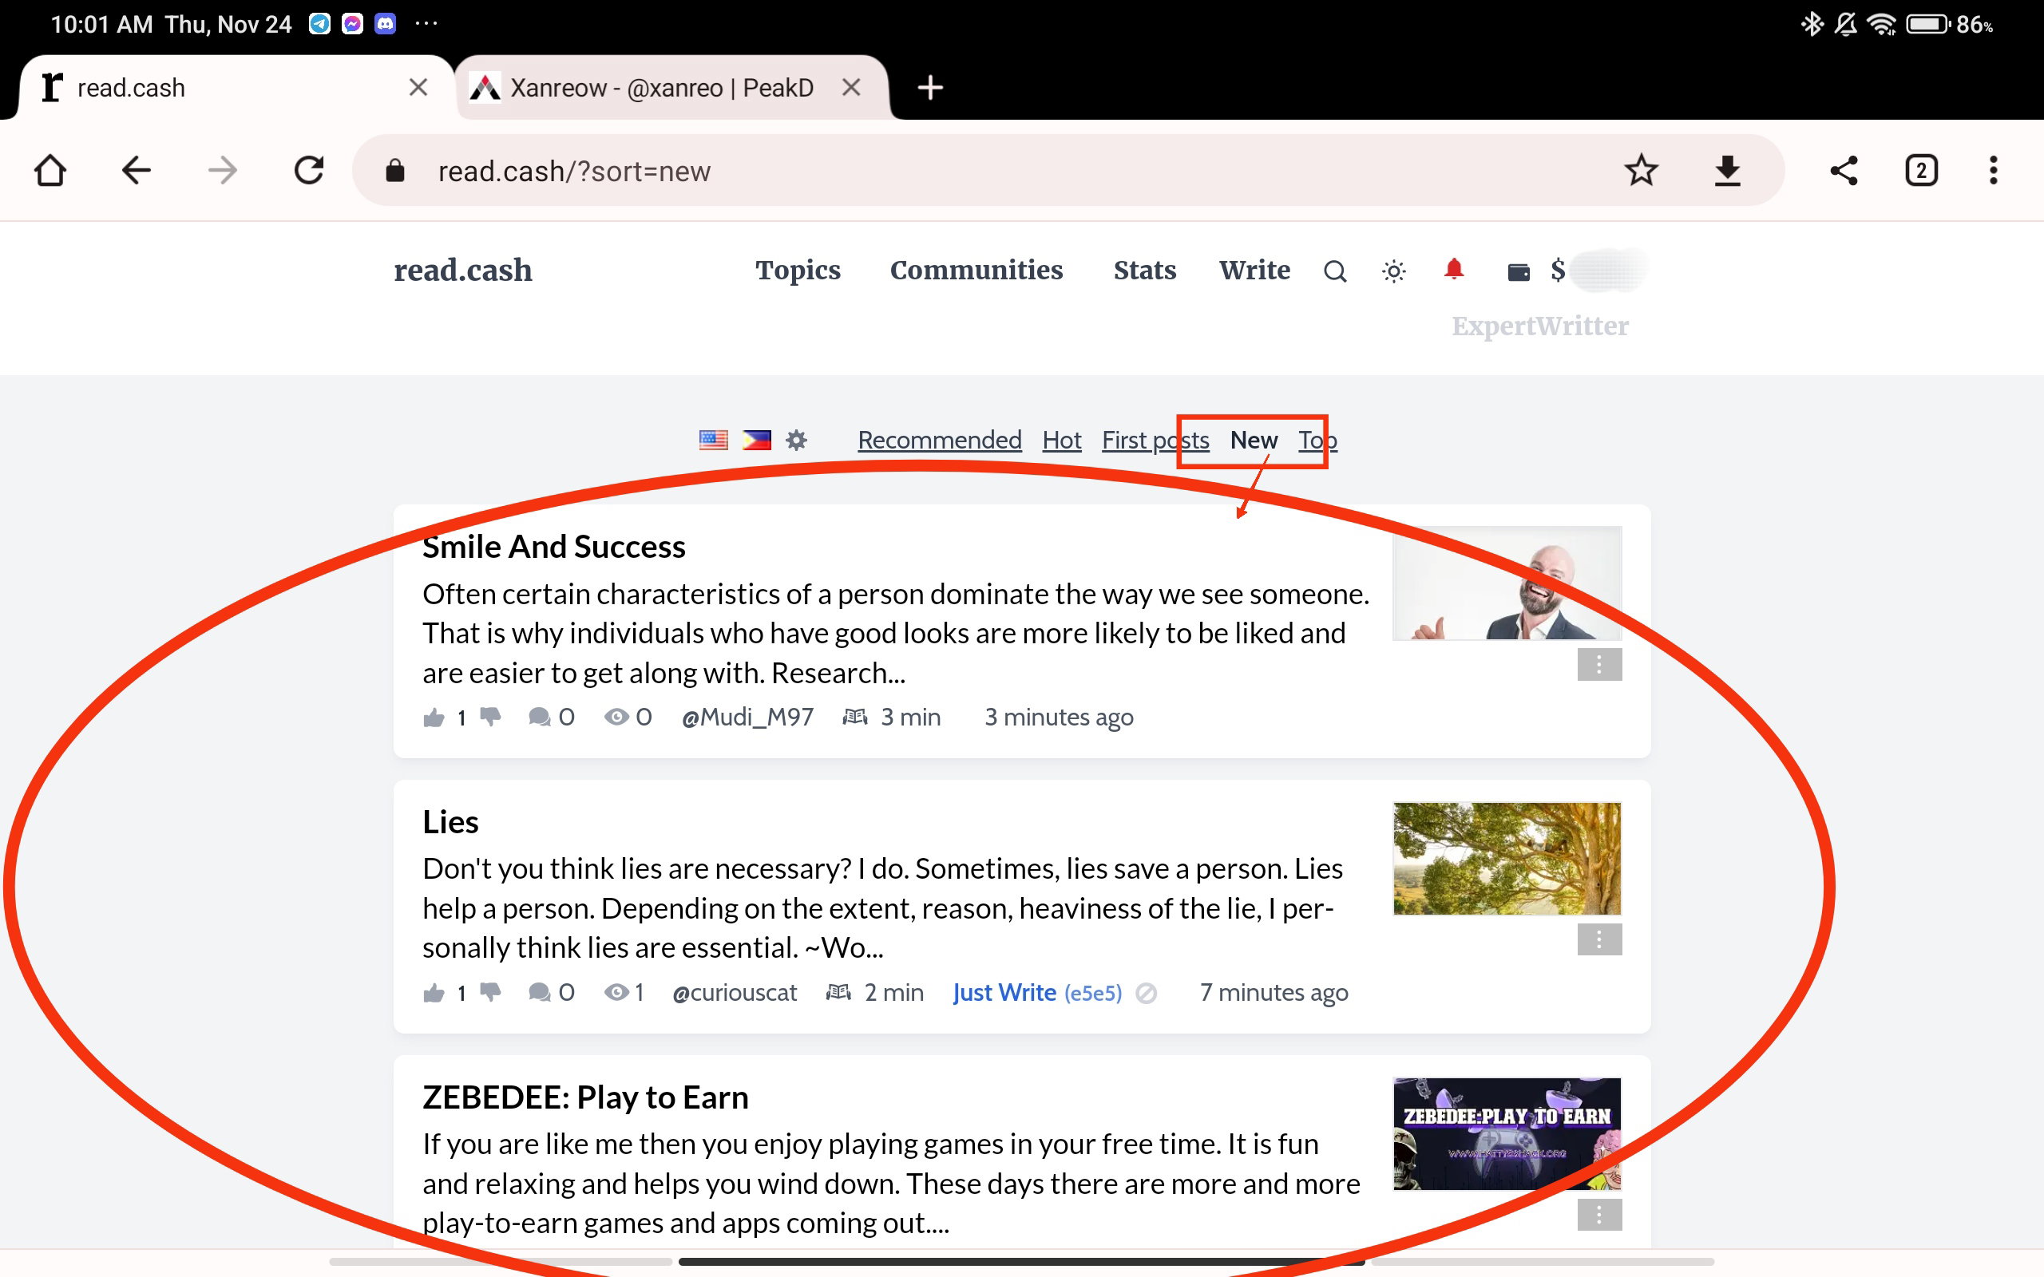Viewport: 2044px width, 1277px height.
Task: Click the read.cash site logo
Action: 463,271
